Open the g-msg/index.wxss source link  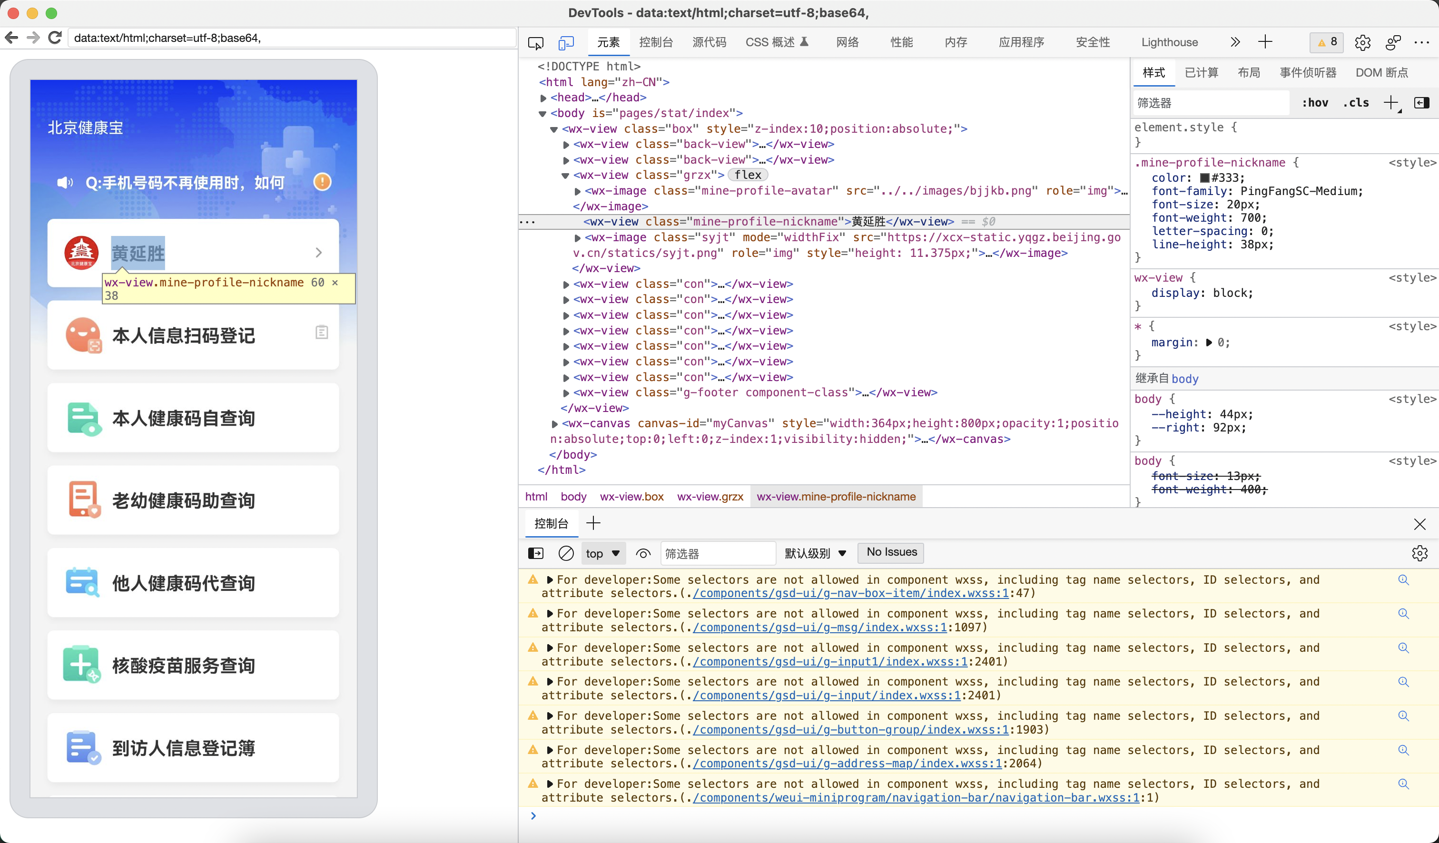tap(819, 627)
